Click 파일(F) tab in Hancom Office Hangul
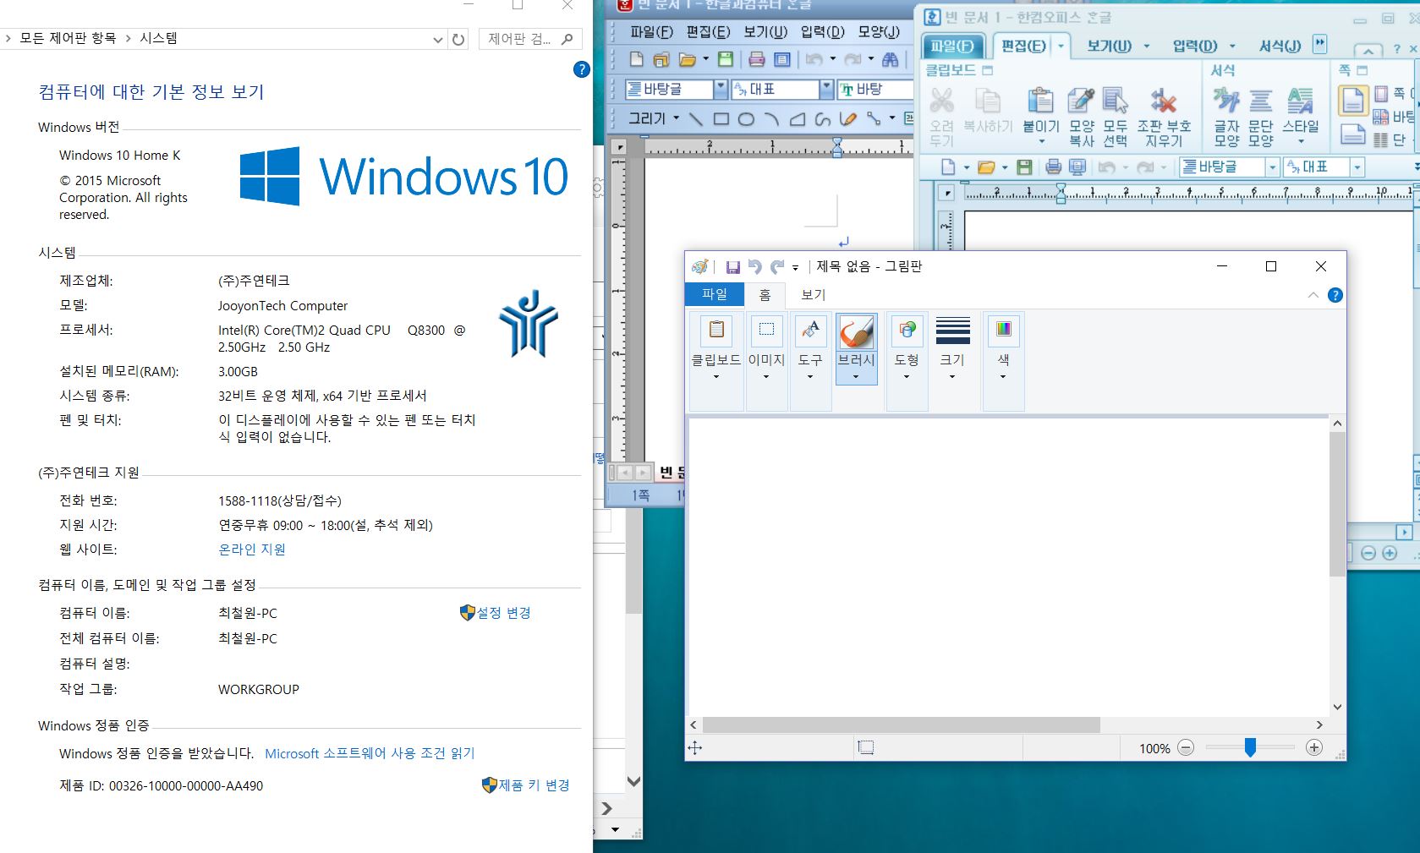The width and height of the screenshot is (1420, 853). pyautogui.click(x=952, y=46)
